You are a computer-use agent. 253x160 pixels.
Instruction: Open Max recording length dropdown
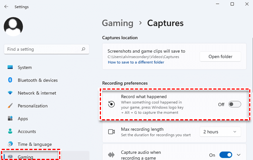[x=220, y=132]
